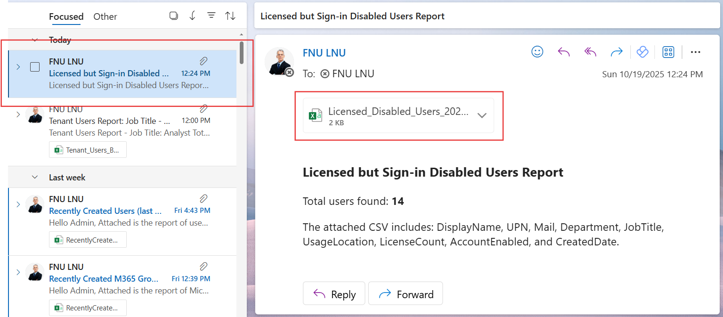Click the Forward button below the email
The height and width of the screenshot is (317, 723).
point(405,293)
